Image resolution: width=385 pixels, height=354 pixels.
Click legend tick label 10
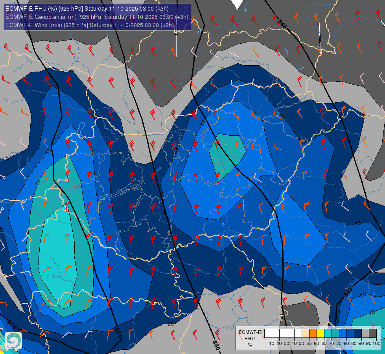[x=272, y=343]
